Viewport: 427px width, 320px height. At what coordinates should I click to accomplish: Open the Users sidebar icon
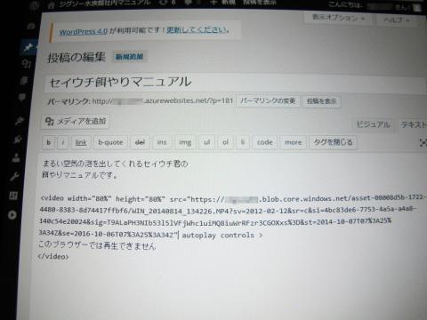point(16,157)
